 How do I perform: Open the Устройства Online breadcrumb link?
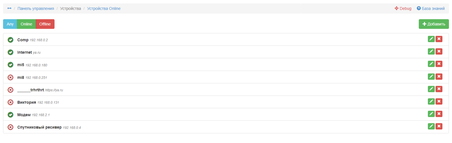[x=104, y=8]
